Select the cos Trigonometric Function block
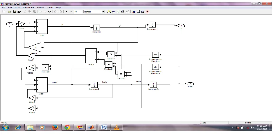Image resolution: width=273 pixels, height=135 pixels. [x=155, y=55]
